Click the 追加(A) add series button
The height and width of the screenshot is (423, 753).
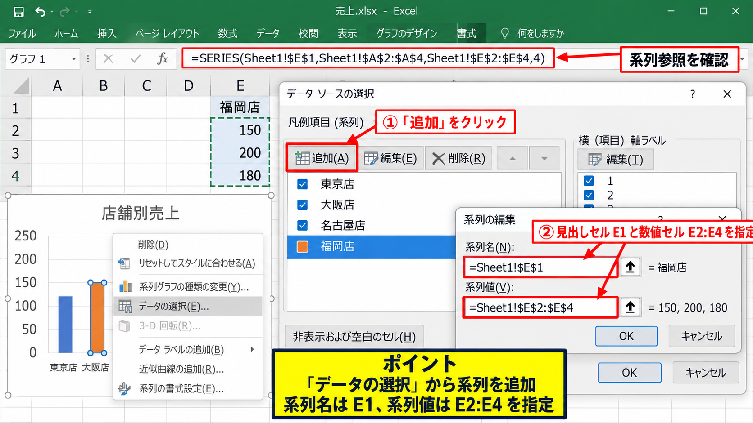(322, 158)
